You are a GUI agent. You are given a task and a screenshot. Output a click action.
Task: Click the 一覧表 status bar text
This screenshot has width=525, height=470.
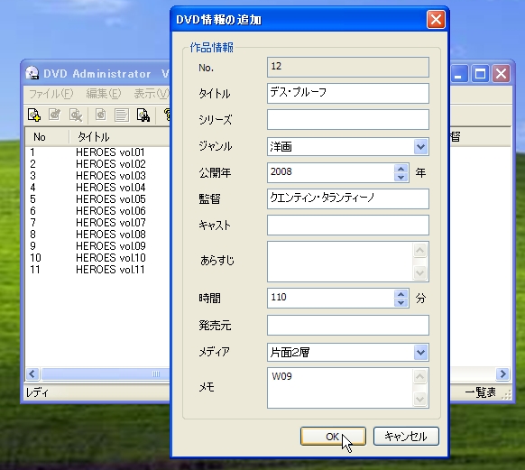pyautogui.click(x=481, y=392)
